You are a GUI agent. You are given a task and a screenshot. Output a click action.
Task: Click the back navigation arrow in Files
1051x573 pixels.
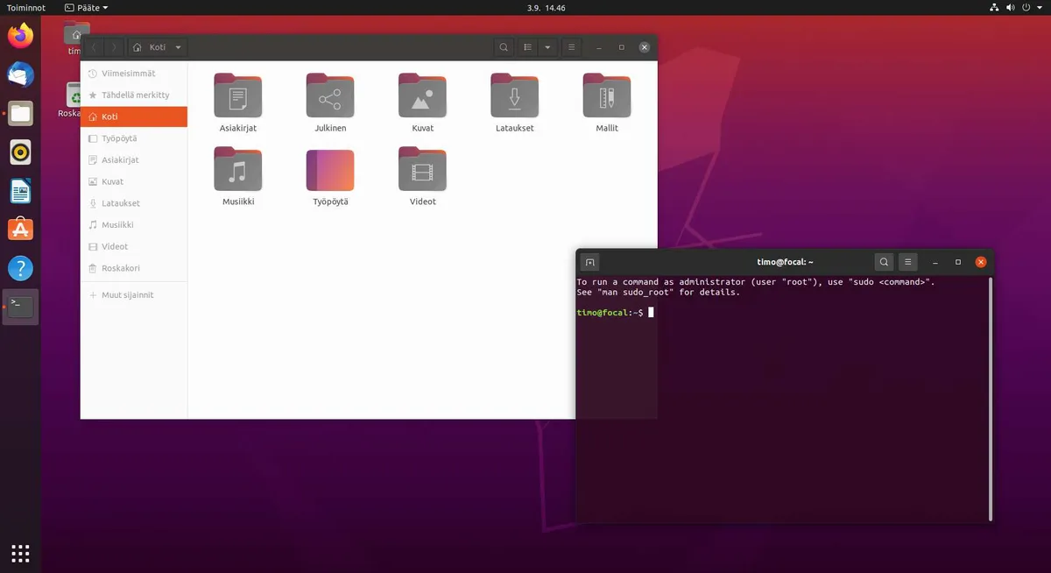tap(95, 46)
